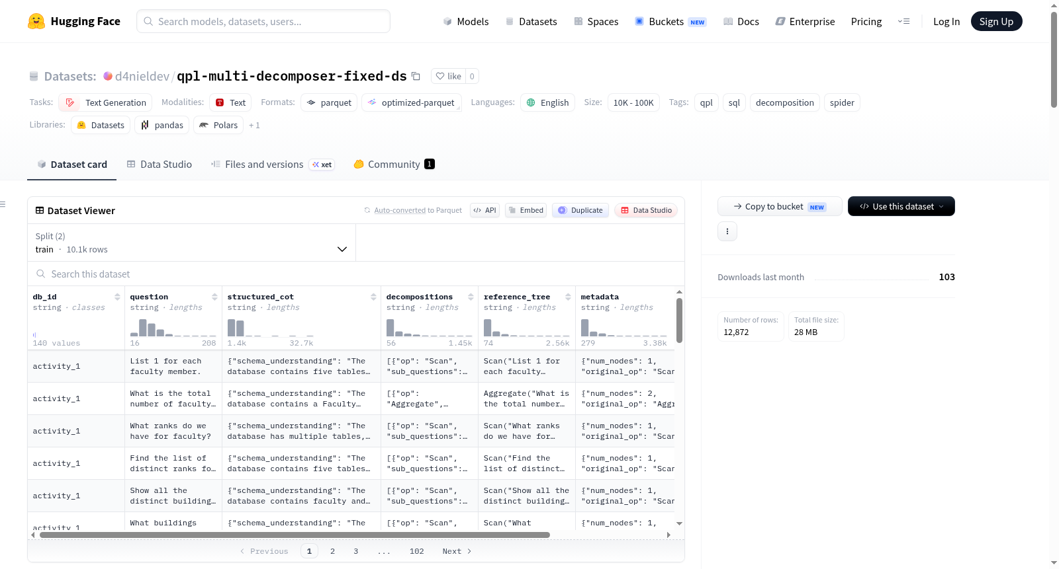Select the Text Generation task tag

pos(105,102)
